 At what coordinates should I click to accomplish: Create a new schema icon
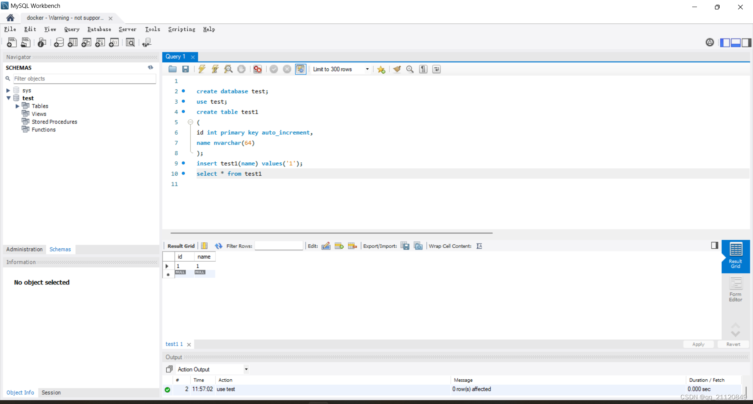pos(59,42)
